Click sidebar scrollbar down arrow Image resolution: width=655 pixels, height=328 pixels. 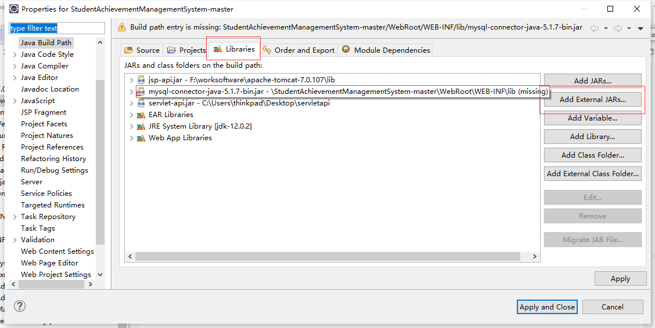[100, 274]
